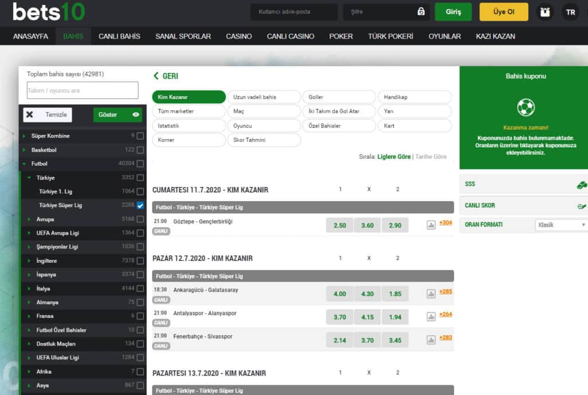Click the green Giriş login button
Viewport: 588px width, 395px height.
click(454, 12)
